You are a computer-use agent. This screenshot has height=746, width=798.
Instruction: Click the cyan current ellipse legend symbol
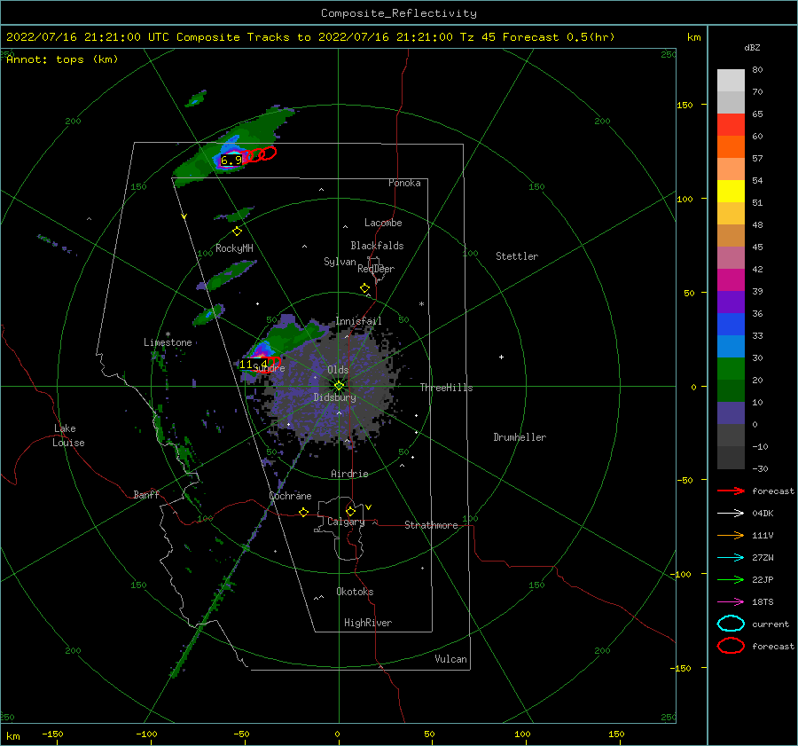[731, 624]
